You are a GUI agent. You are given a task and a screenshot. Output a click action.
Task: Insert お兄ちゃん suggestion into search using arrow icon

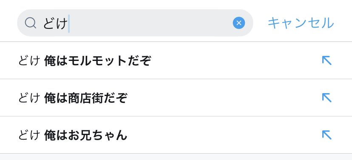(326, 135)
